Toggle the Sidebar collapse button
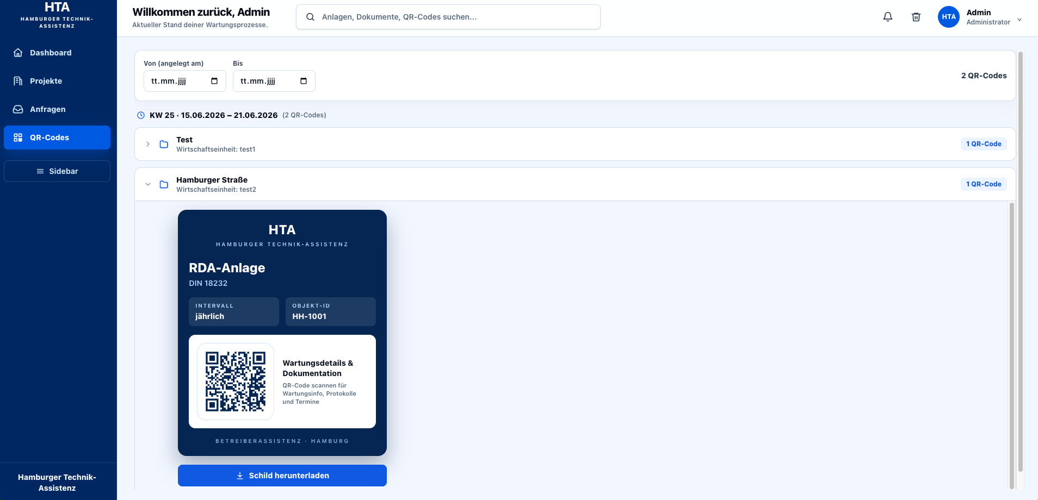Image resolution: width=1038 pixels, height=500 pixels. (x=57, y=171)
